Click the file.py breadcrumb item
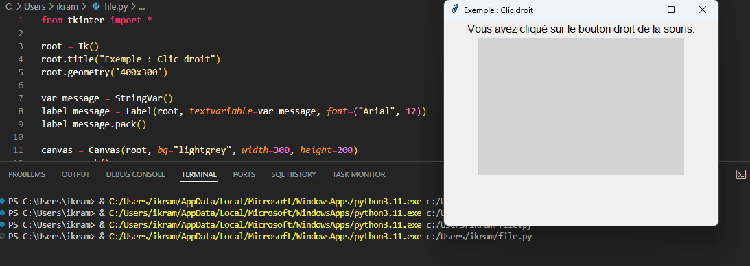 coord(116,7)
